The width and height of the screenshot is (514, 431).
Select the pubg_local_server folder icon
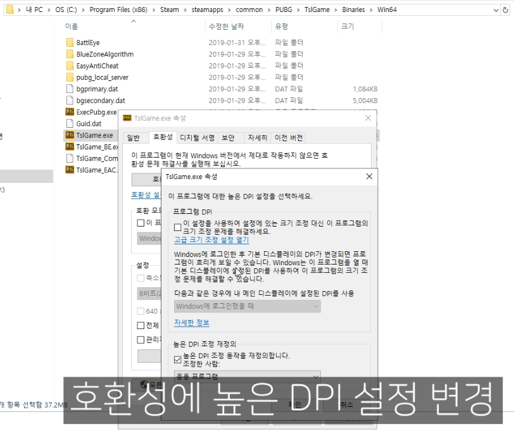click(70, 77)
